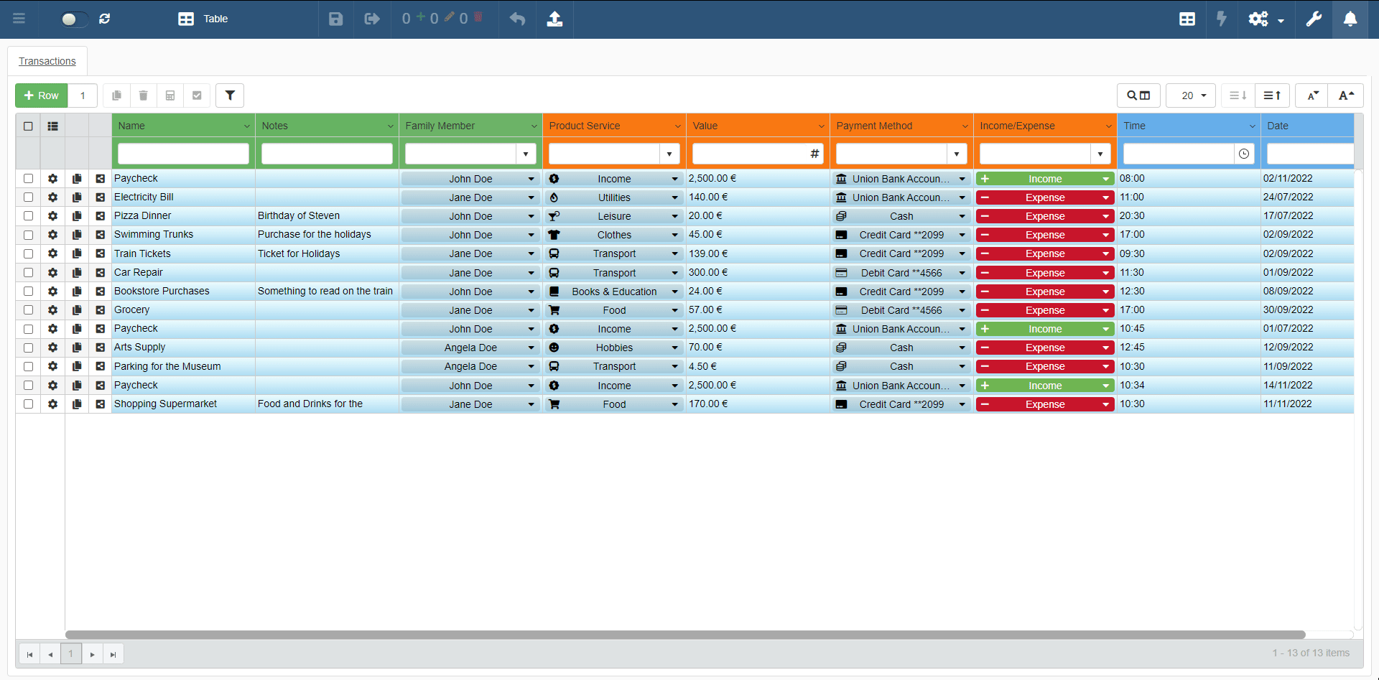Click the wrench settings icon

click(x=1314, y=19)
